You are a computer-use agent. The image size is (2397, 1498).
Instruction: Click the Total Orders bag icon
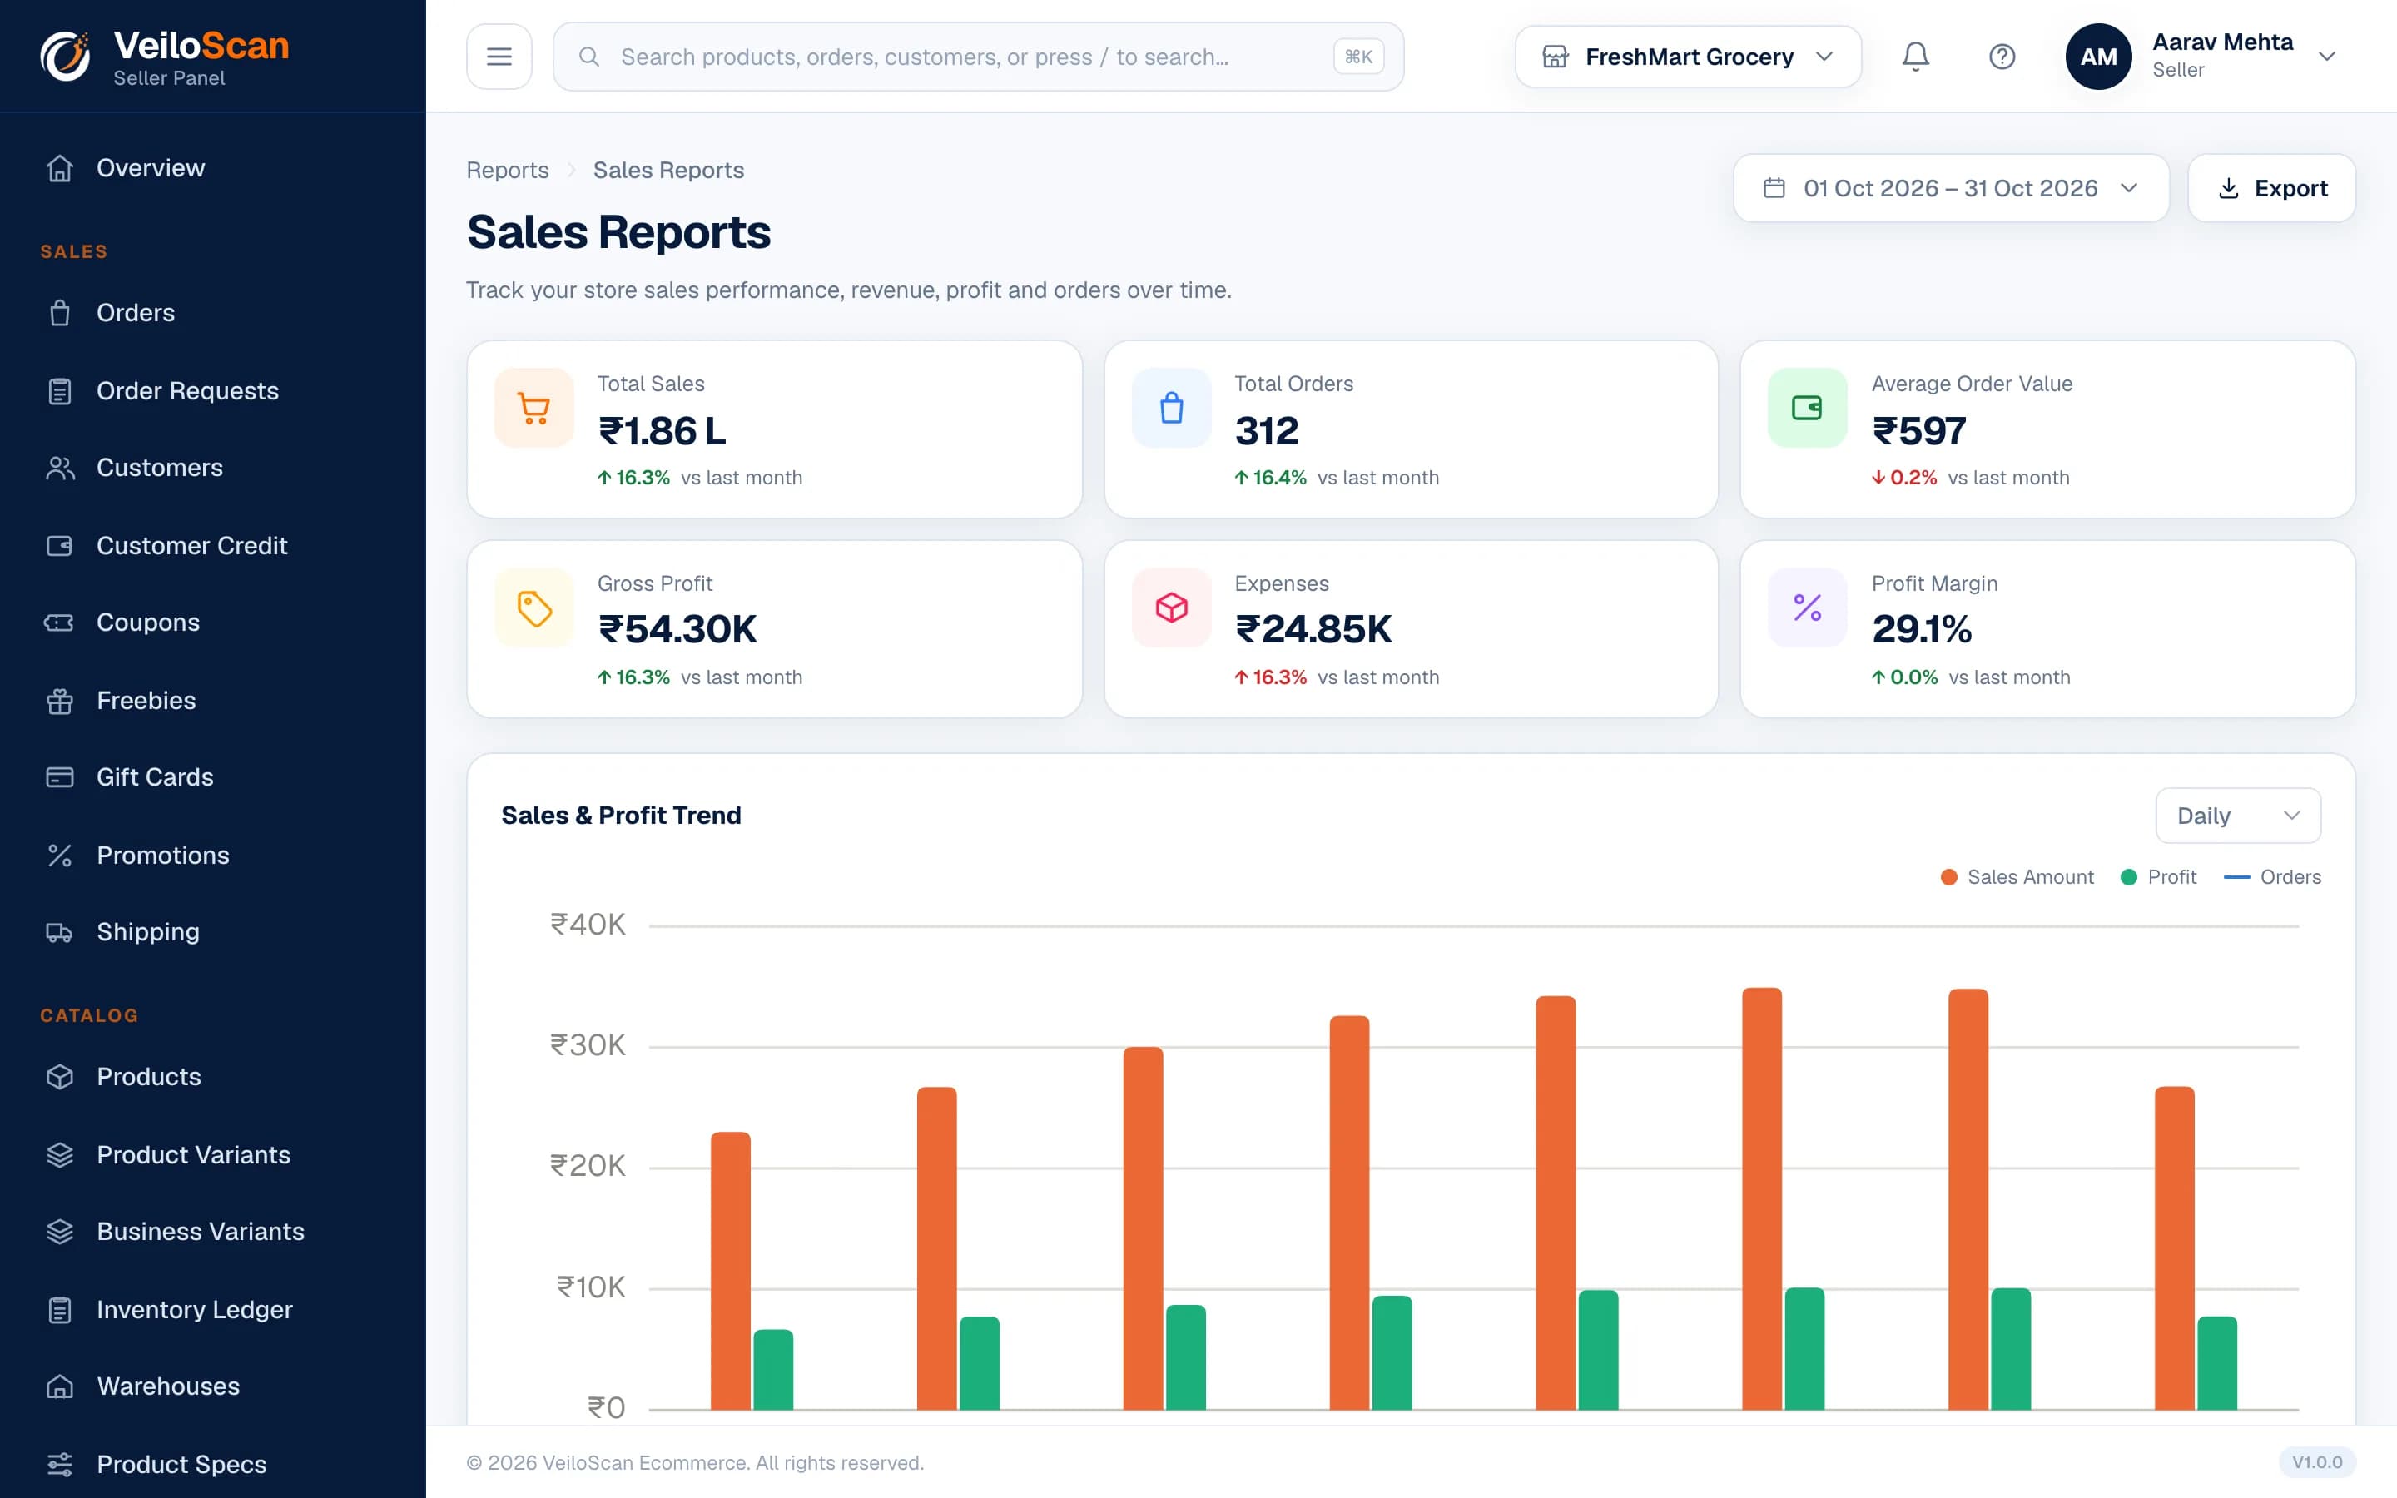pyautogui.click(x=1171, y=408)
